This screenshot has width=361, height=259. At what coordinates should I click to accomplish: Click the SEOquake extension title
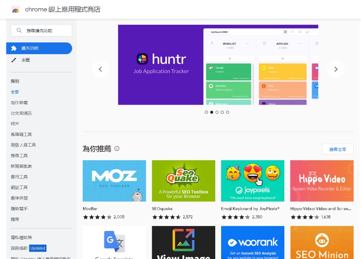(162, 208)
